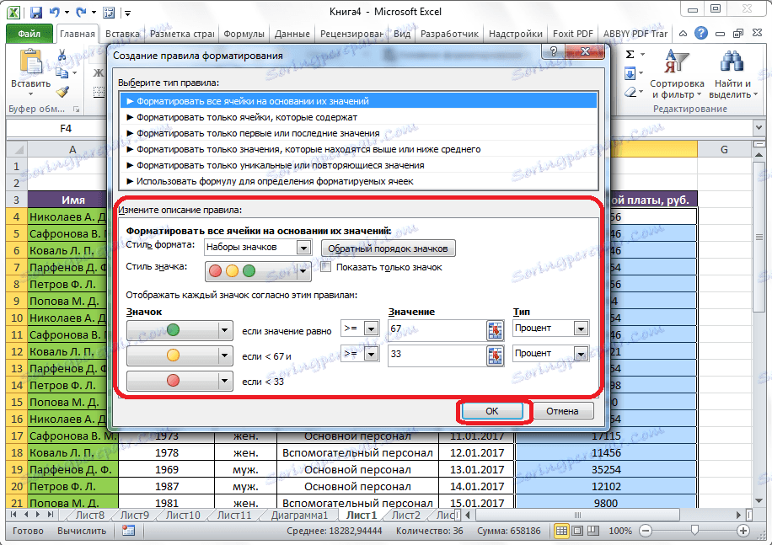Click the OK button in the dialog
This screenshot has width=772, height=545.
pos(492,411)
